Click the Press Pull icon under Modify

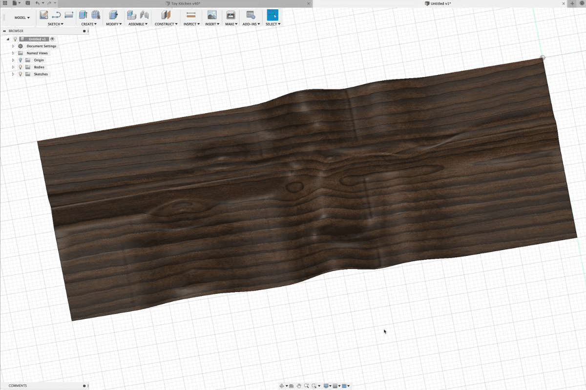113,15
